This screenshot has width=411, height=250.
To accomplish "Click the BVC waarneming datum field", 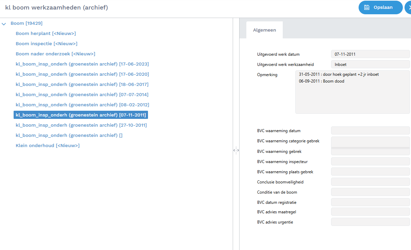I will coord(370,131).
